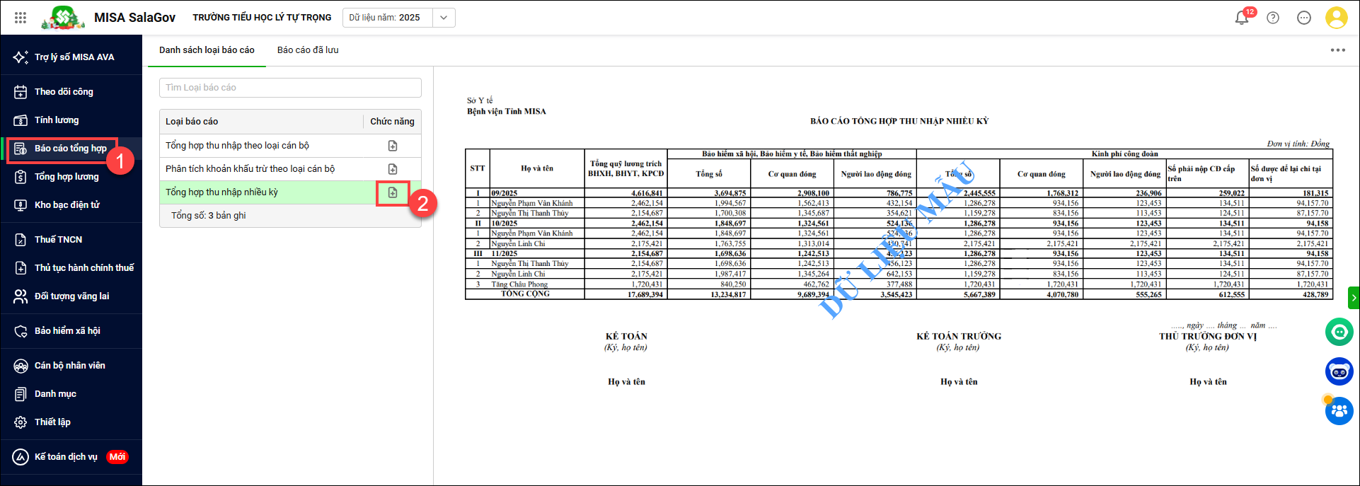Select the Danh sách loại báo cáo tab
The image size is (1360, 486).
pos(207,50)
